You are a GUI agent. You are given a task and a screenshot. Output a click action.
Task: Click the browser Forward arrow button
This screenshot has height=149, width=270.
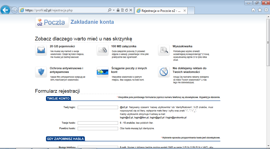coord(15,10)
